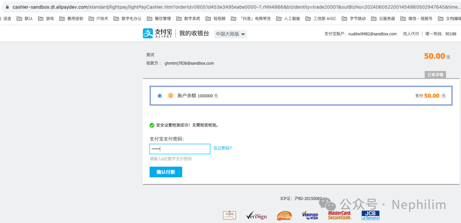Click the Verified by VISA logo
The image size is (461, 223).
310,216
